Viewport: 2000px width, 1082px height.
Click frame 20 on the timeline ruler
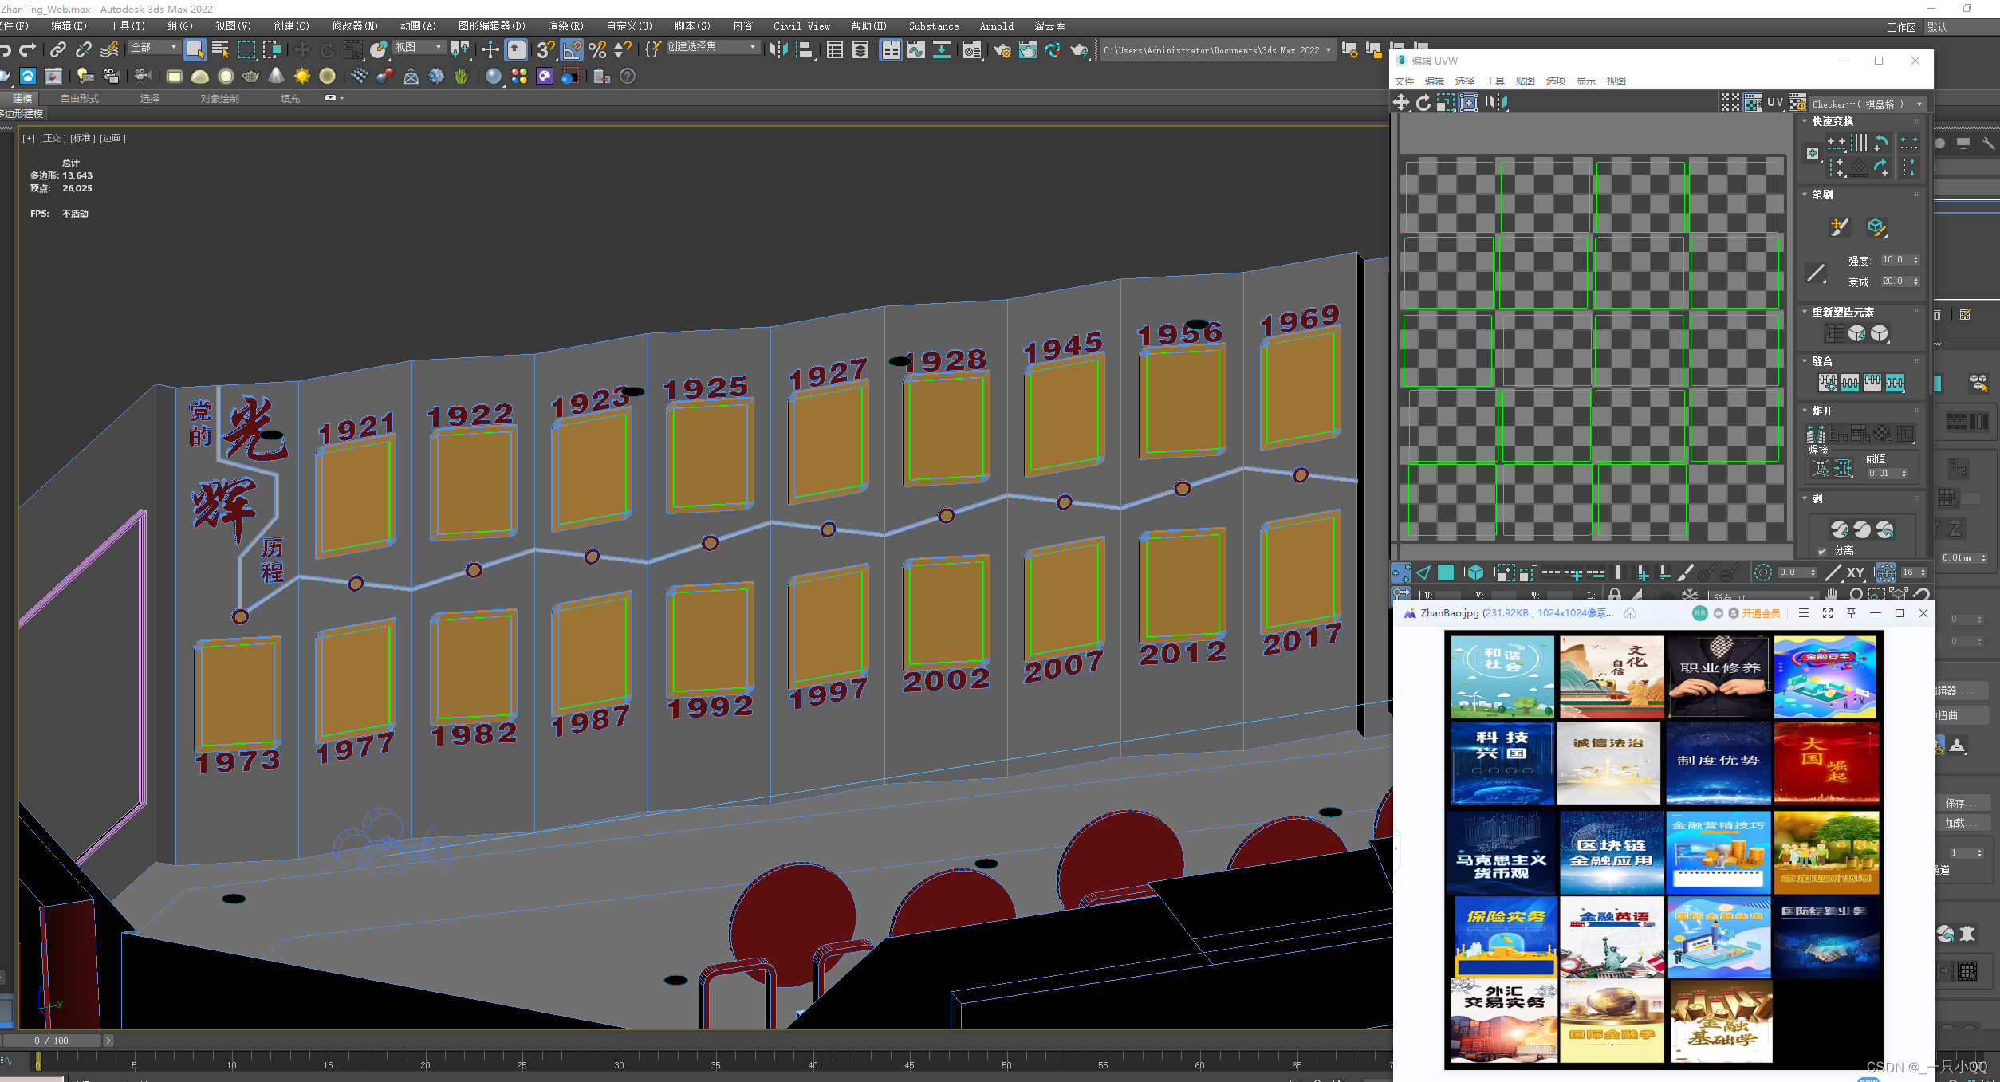pos(425,1060)
